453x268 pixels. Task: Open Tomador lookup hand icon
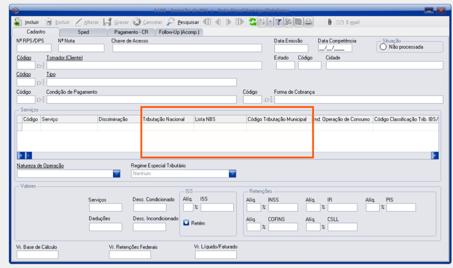(41, 66)
